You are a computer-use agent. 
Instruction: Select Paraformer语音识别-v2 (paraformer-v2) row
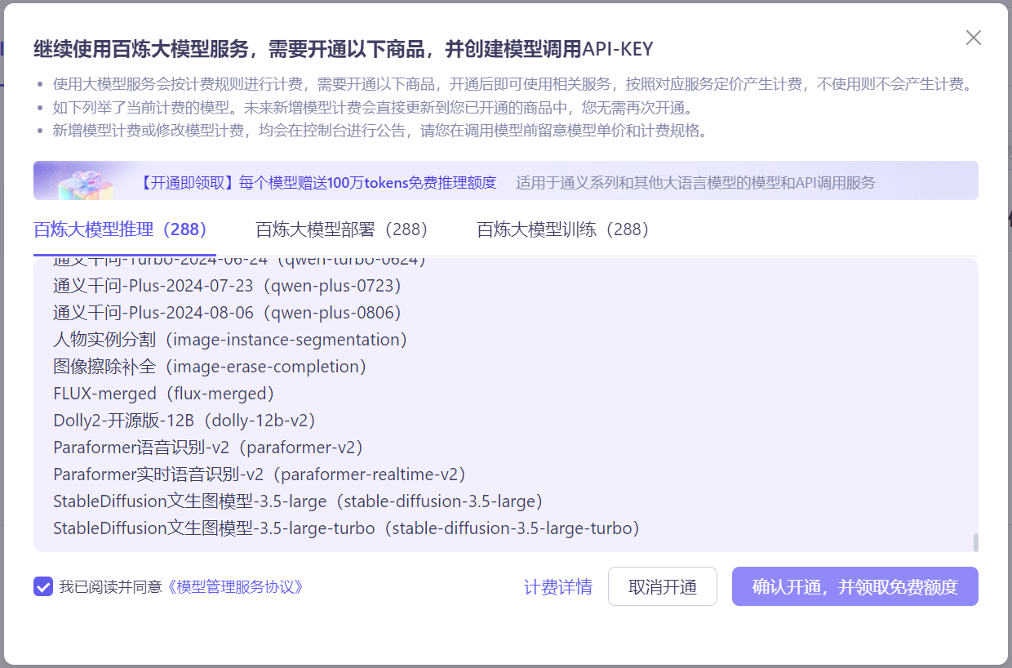tap(208, 448)
